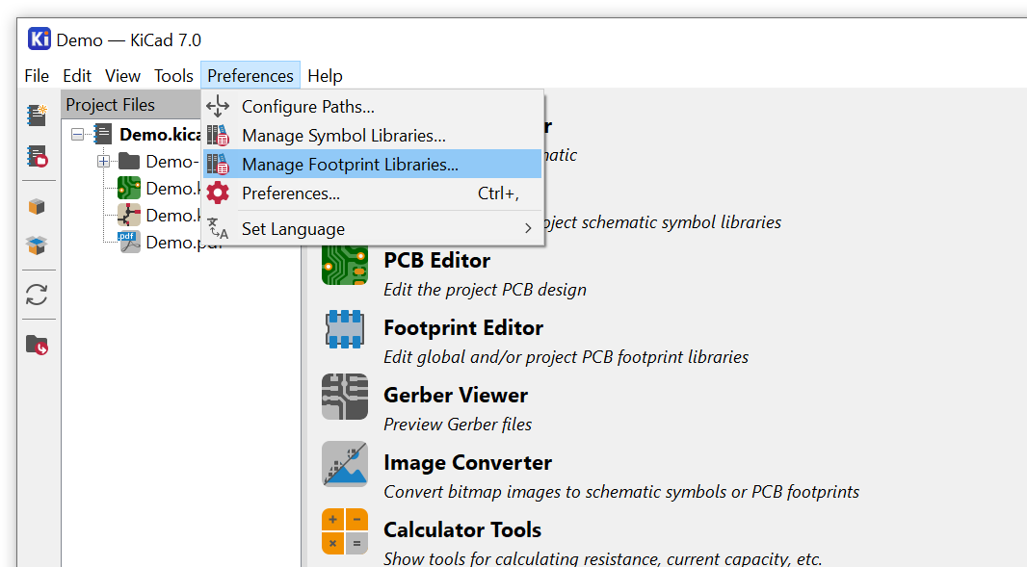
Task: Open the Image Converter icon
Action: click(x=344, y=465)
